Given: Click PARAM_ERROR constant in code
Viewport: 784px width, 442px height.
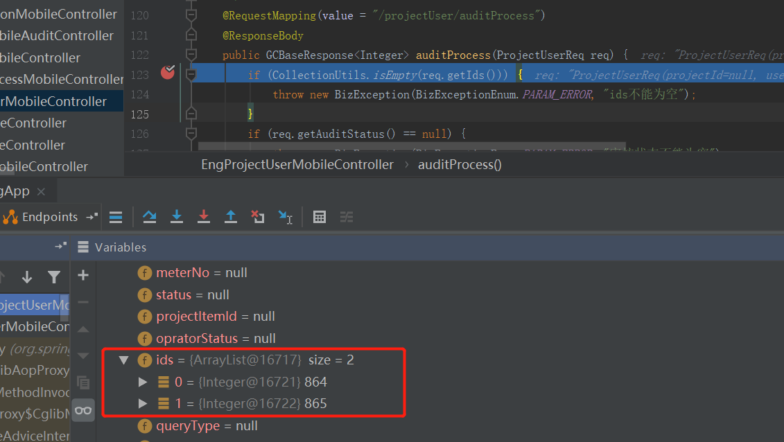Looking at the screenshot, I should (557, 94).
